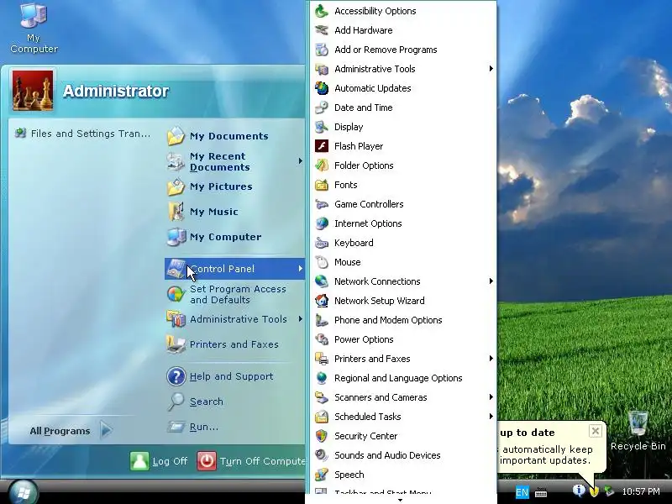Close the update notification balloon
672x504 pixels.
pyautogui.click(x=596, y=431)
